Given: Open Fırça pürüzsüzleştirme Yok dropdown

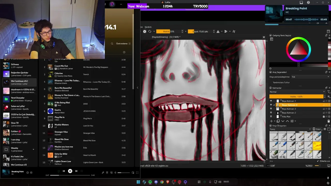Looking at the screenshot, I should [x=311, y=77].
